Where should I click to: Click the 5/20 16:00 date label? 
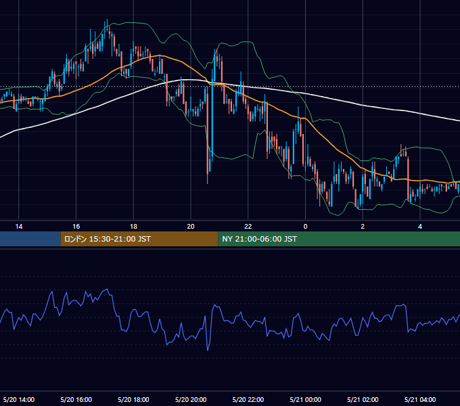pyautogui.click(x=76, y=399)
